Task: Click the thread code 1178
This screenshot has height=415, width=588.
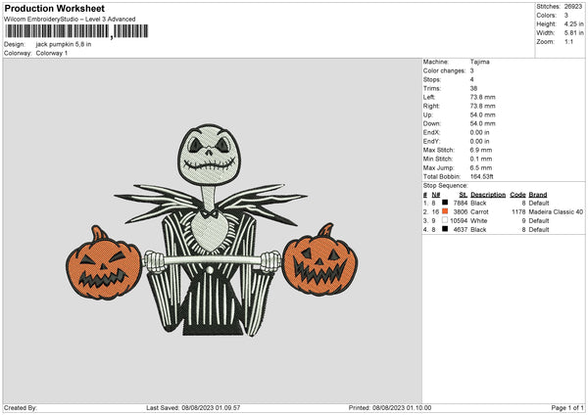Action: [518, 212]
